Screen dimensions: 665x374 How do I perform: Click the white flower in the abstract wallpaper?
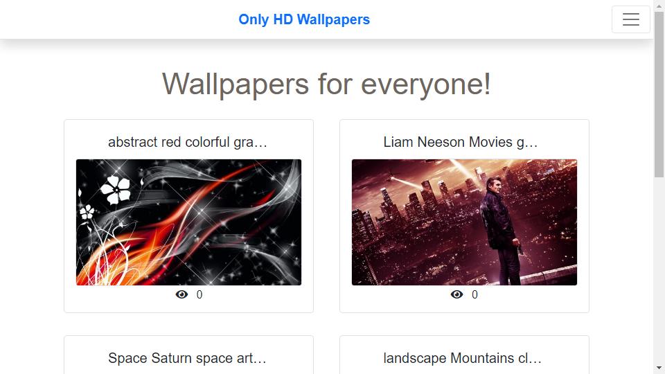pos(116,190)
